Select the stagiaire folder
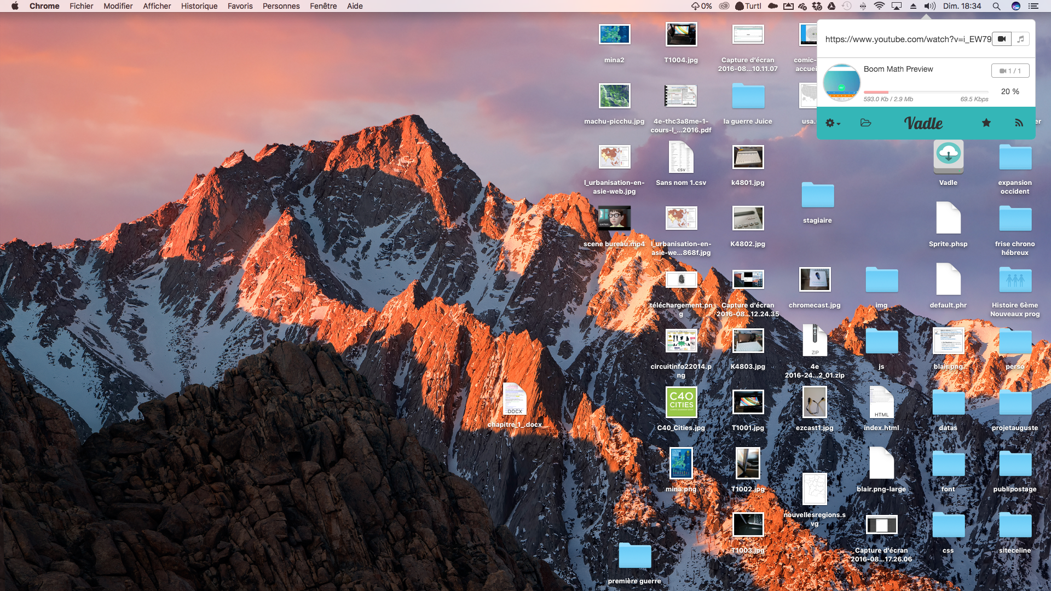 817,195
